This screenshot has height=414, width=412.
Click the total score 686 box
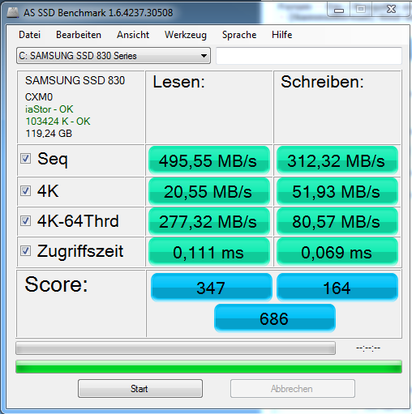point(275,318)
